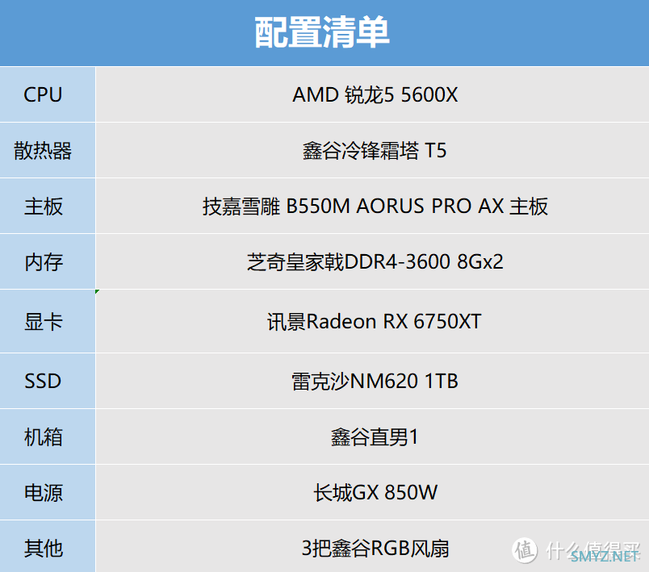
Task: Click the SSD label cell
Action: [x=48, y=381]
